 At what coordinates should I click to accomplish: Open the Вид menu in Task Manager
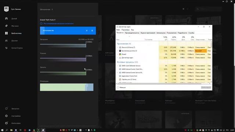click(132, 30)
